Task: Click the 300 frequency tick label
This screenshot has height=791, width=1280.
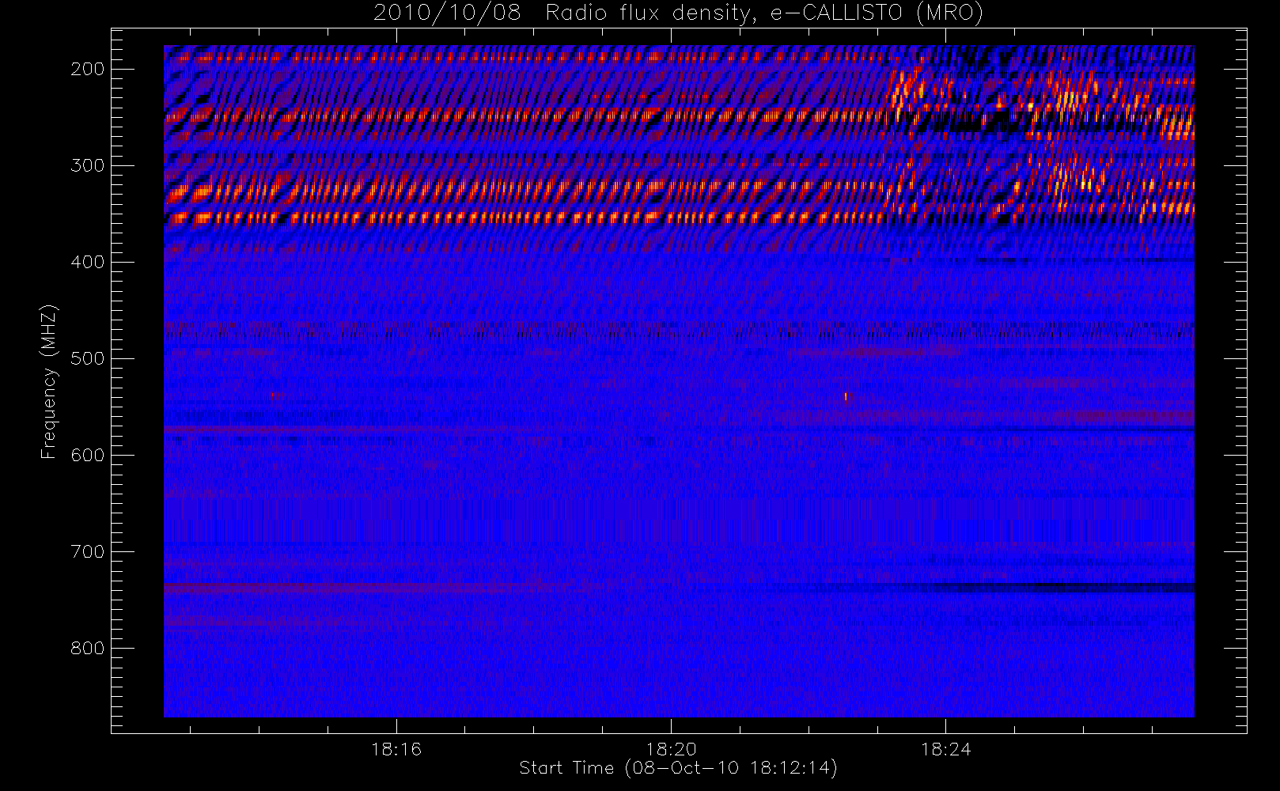Action: coord(88,165)
